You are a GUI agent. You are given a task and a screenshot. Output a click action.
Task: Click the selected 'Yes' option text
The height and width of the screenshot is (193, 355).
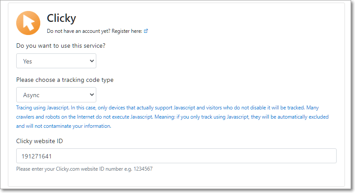pos(28,61)
